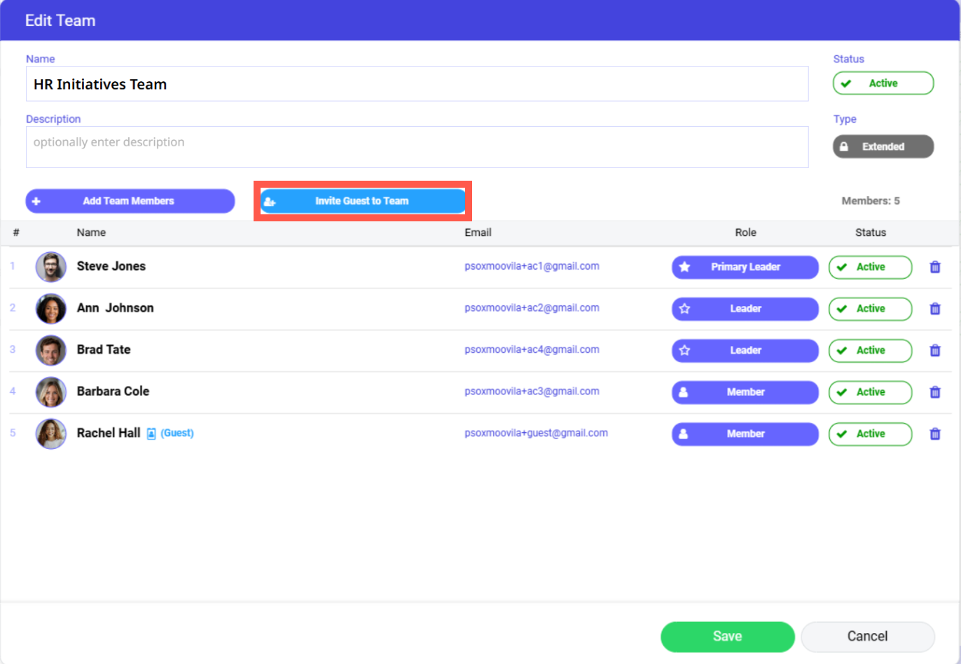
Task: Change Barbara Cole's Member role
Action: tap(745, 392)
